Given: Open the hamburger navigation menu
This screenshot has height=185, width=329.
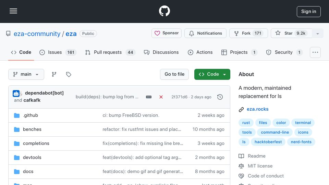Looking at the screenshot, I should [13, 11].
